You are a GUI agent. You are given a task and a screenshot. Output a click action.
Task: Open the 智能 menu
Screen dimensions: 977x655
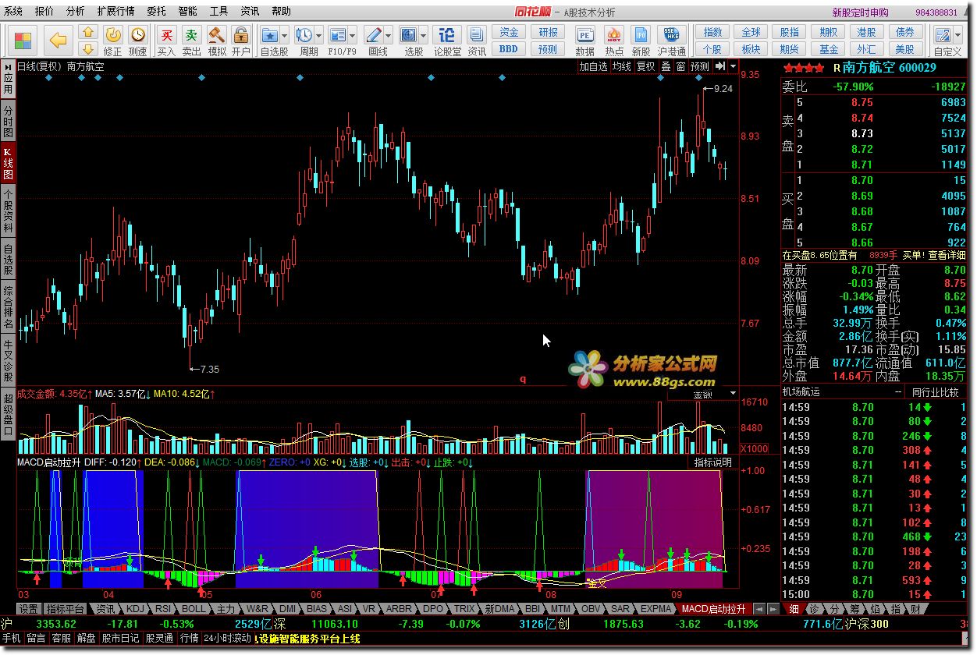(x=187, y=11)
